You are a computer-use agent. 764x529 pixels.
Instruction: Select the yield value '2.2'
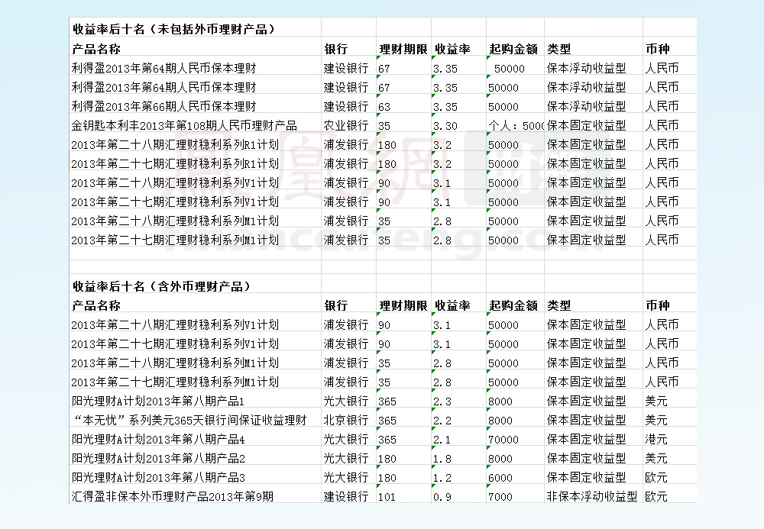tap(442, 421)
